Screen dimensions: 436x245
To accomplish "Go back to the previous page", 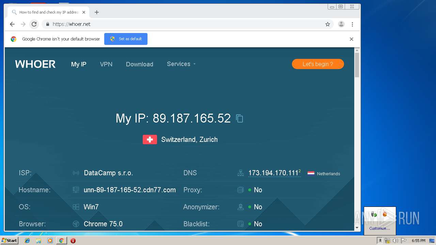I will (x=12, y=24).
